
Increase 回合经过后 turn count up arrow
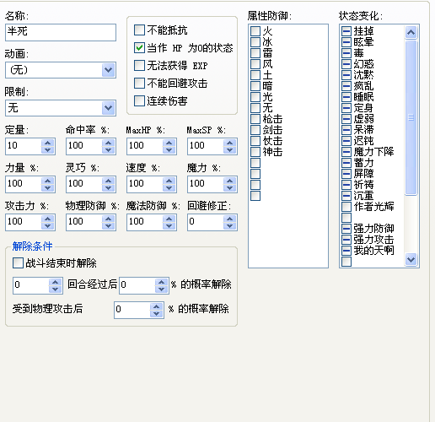pyautogui.click(x=56, y=282)
